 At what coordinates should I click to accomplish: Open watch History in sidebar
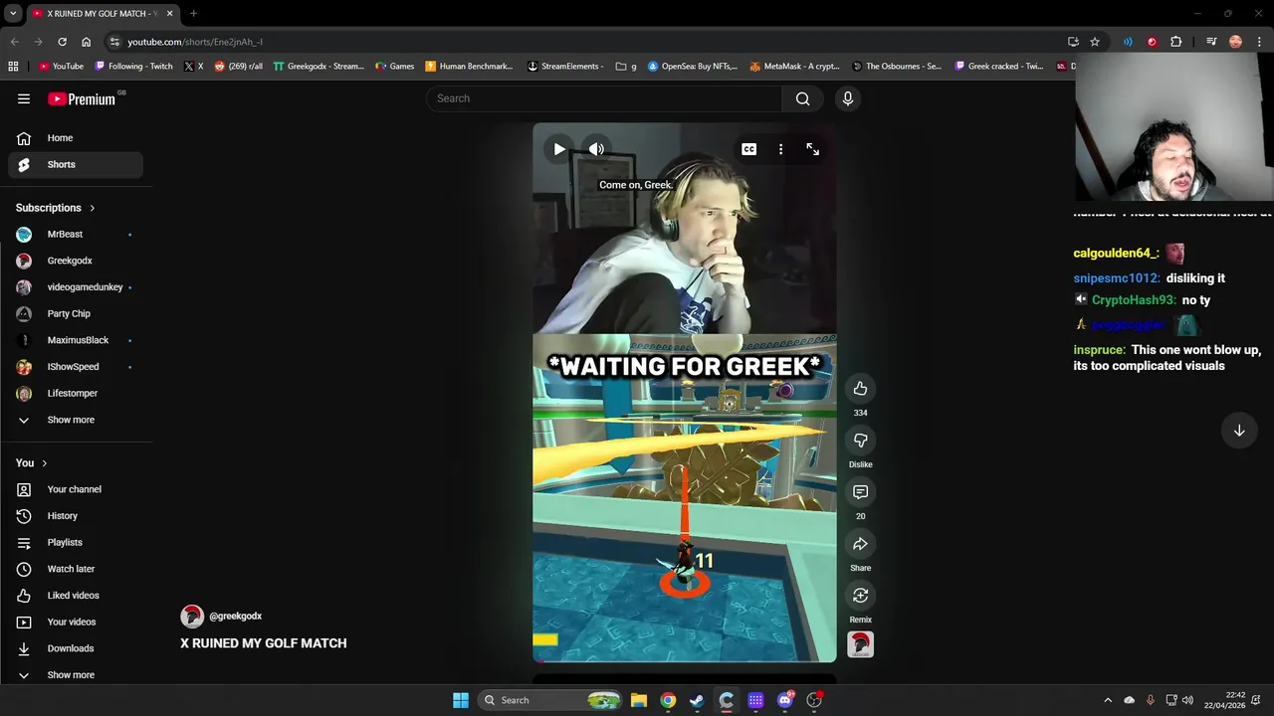point(76,516)
